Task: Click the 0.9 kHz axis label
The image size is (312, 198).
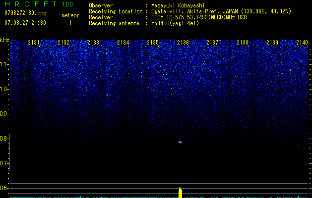Action: point(4,114)
